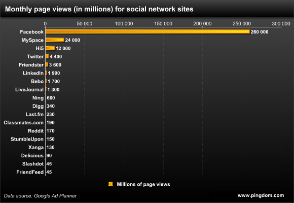Click the '12 000' value beside Hi5

[x=63, y=48]
